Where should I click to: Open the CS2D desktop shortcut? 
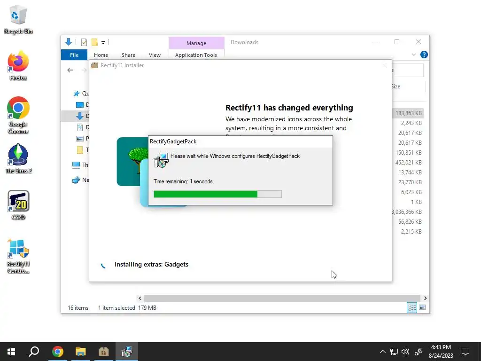[18, 205]
